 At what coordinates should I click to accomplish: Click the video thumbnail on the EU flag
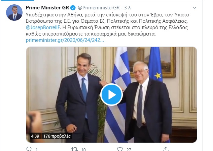pyautogui.click(x=155, y=64)
